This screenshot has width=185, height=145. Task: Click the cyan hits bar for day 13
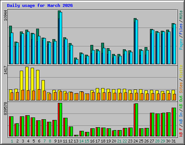(77, 62)
